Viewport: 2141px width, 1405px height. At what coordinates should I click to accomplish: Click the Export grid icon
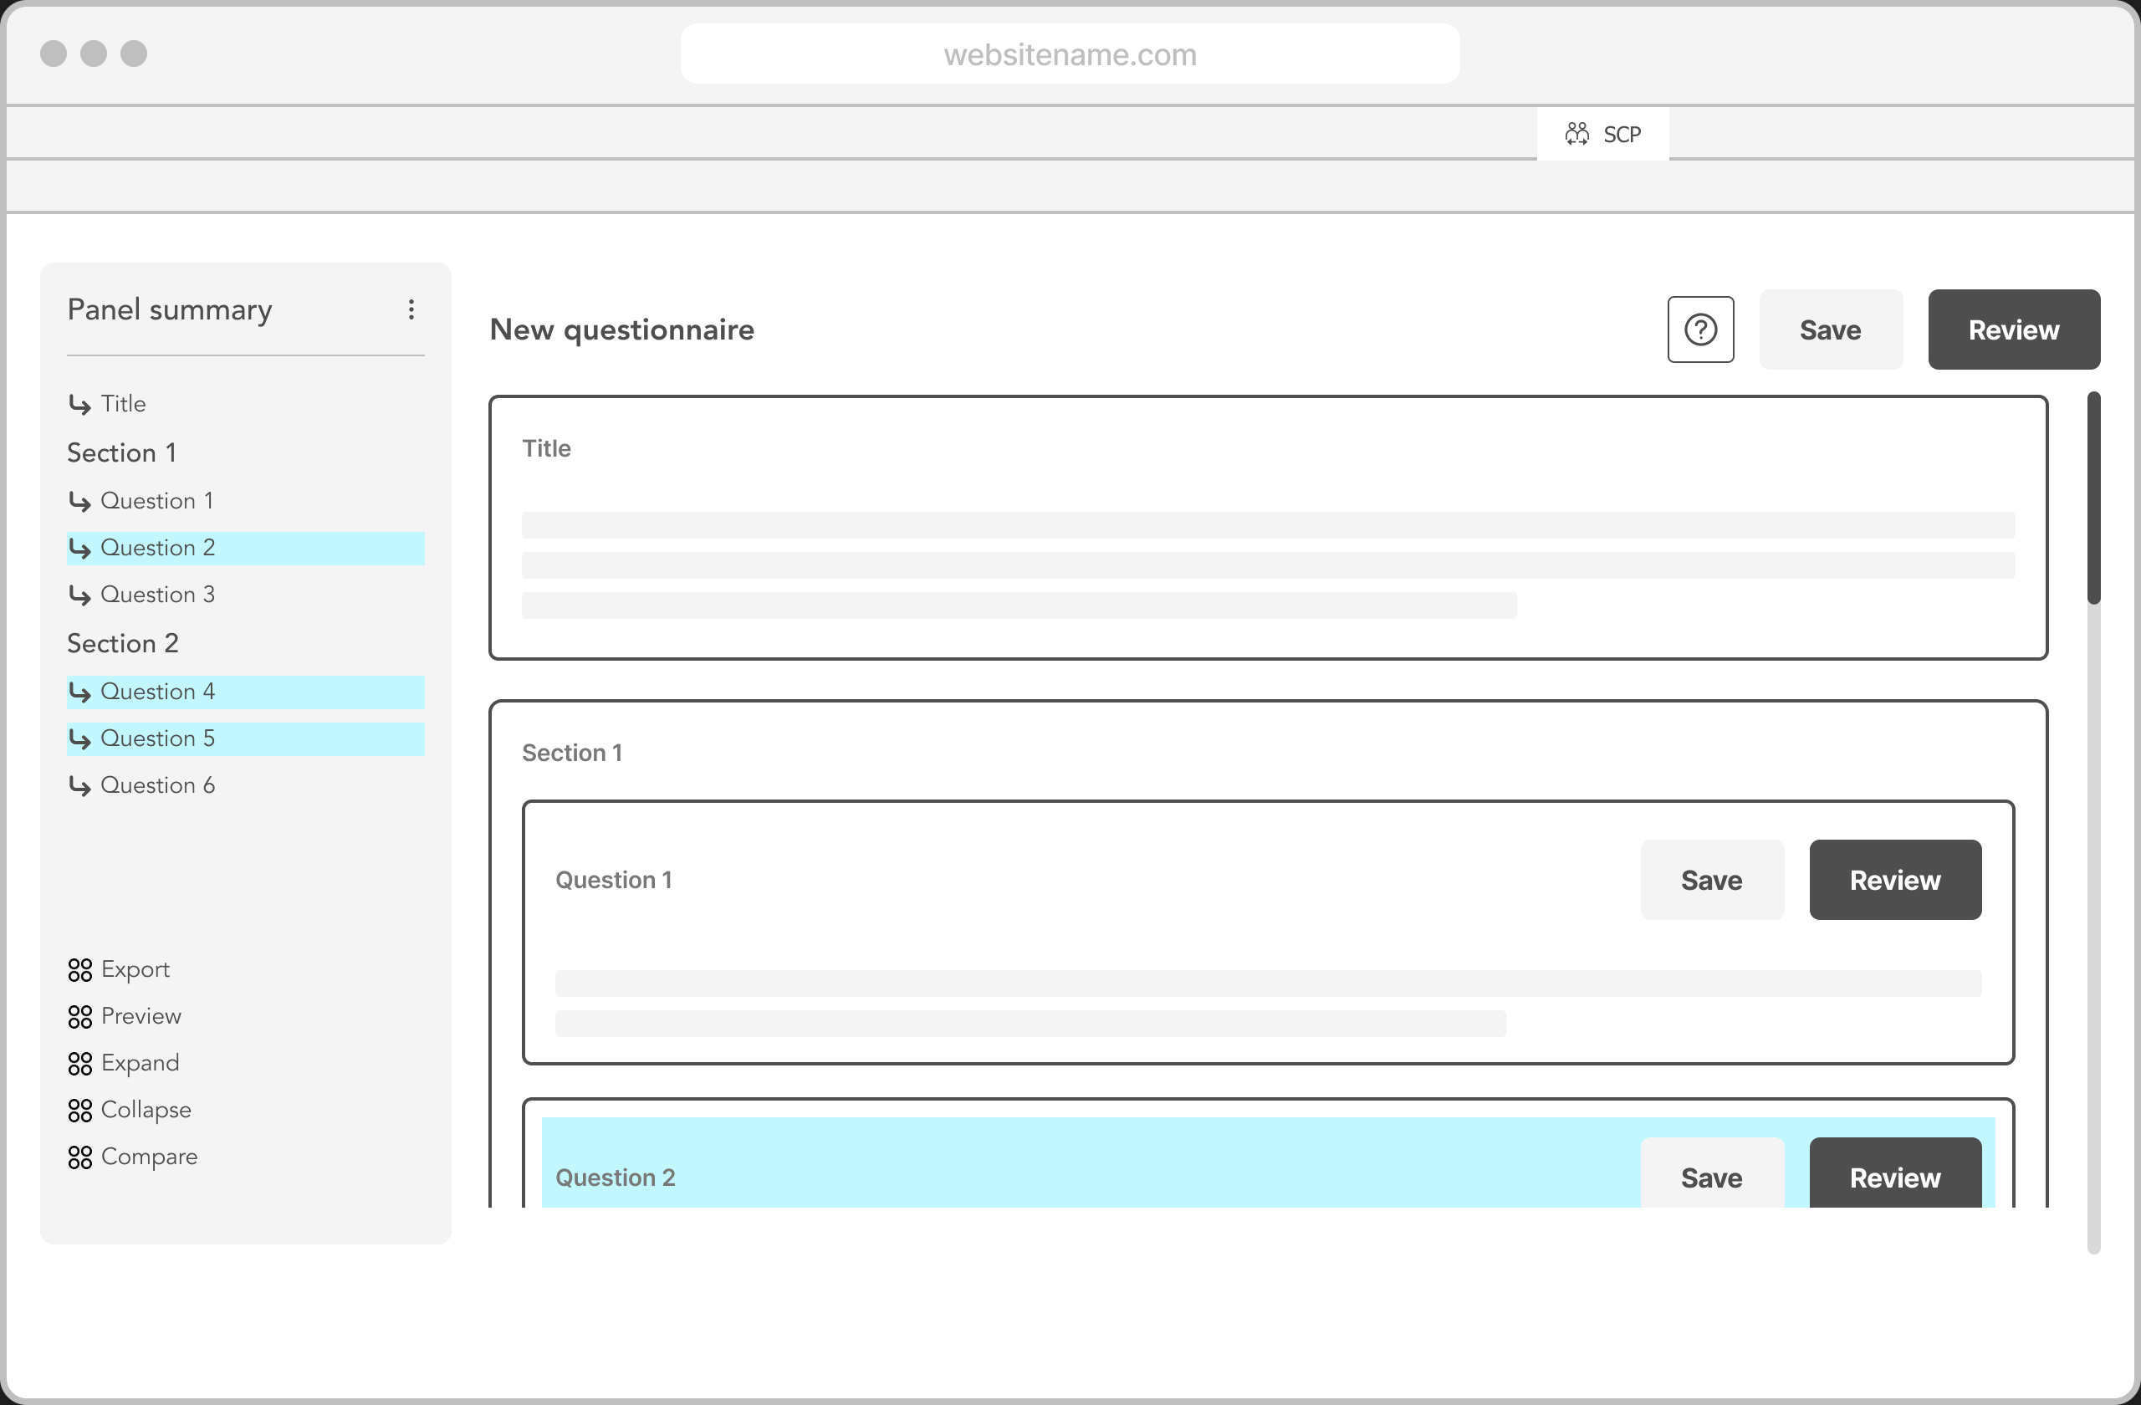pyautogui.click(x=80, y=969)
